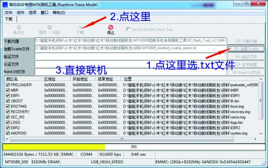268x168 pixels.
Task: Click the red Stop (停止) icon
Action: pos(111,27)
